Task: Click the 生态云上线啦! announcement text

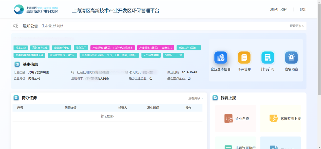Action: click(52, 26)
